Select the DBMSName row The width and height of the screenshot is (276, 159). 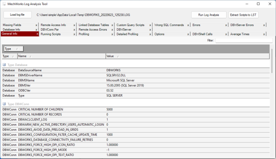(136, 80)
